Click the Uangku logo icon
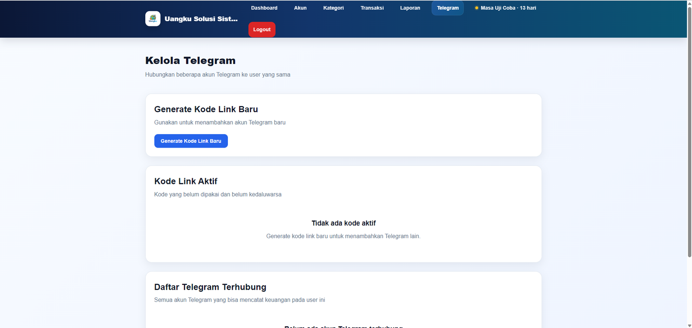This screenshot has height=328, width=692. (153, 19)
